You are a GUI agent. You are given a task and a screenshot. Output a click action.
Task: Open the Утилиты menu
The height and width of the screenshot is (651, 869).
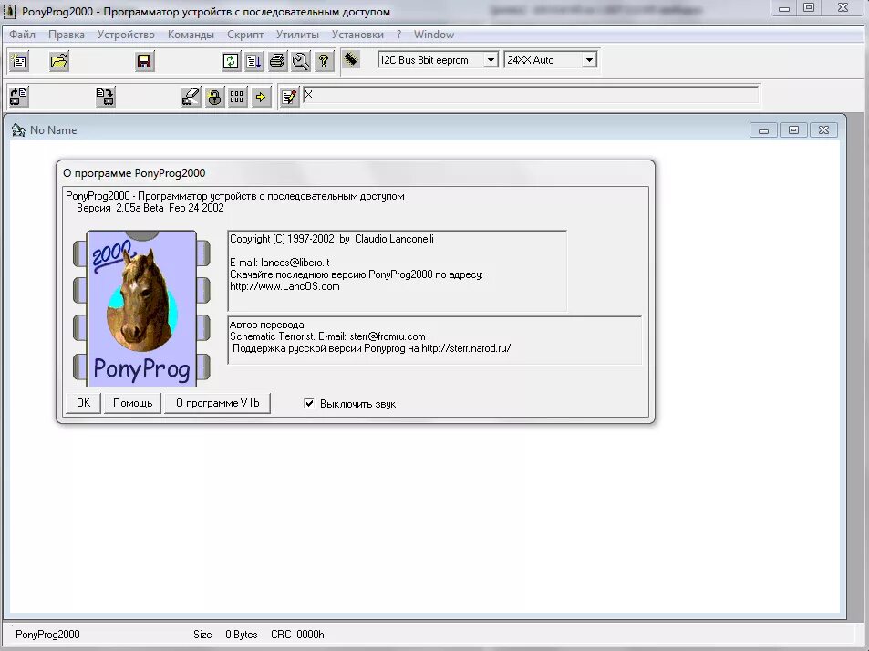297,35
